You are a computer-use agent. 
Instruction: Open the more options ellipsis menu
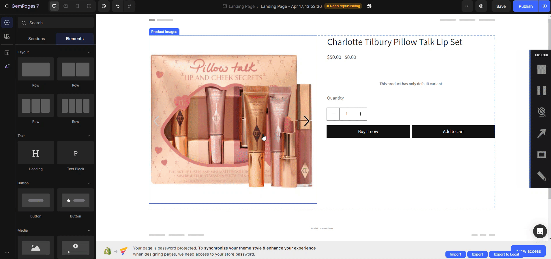pyautogui.click(x=467, y=6)
